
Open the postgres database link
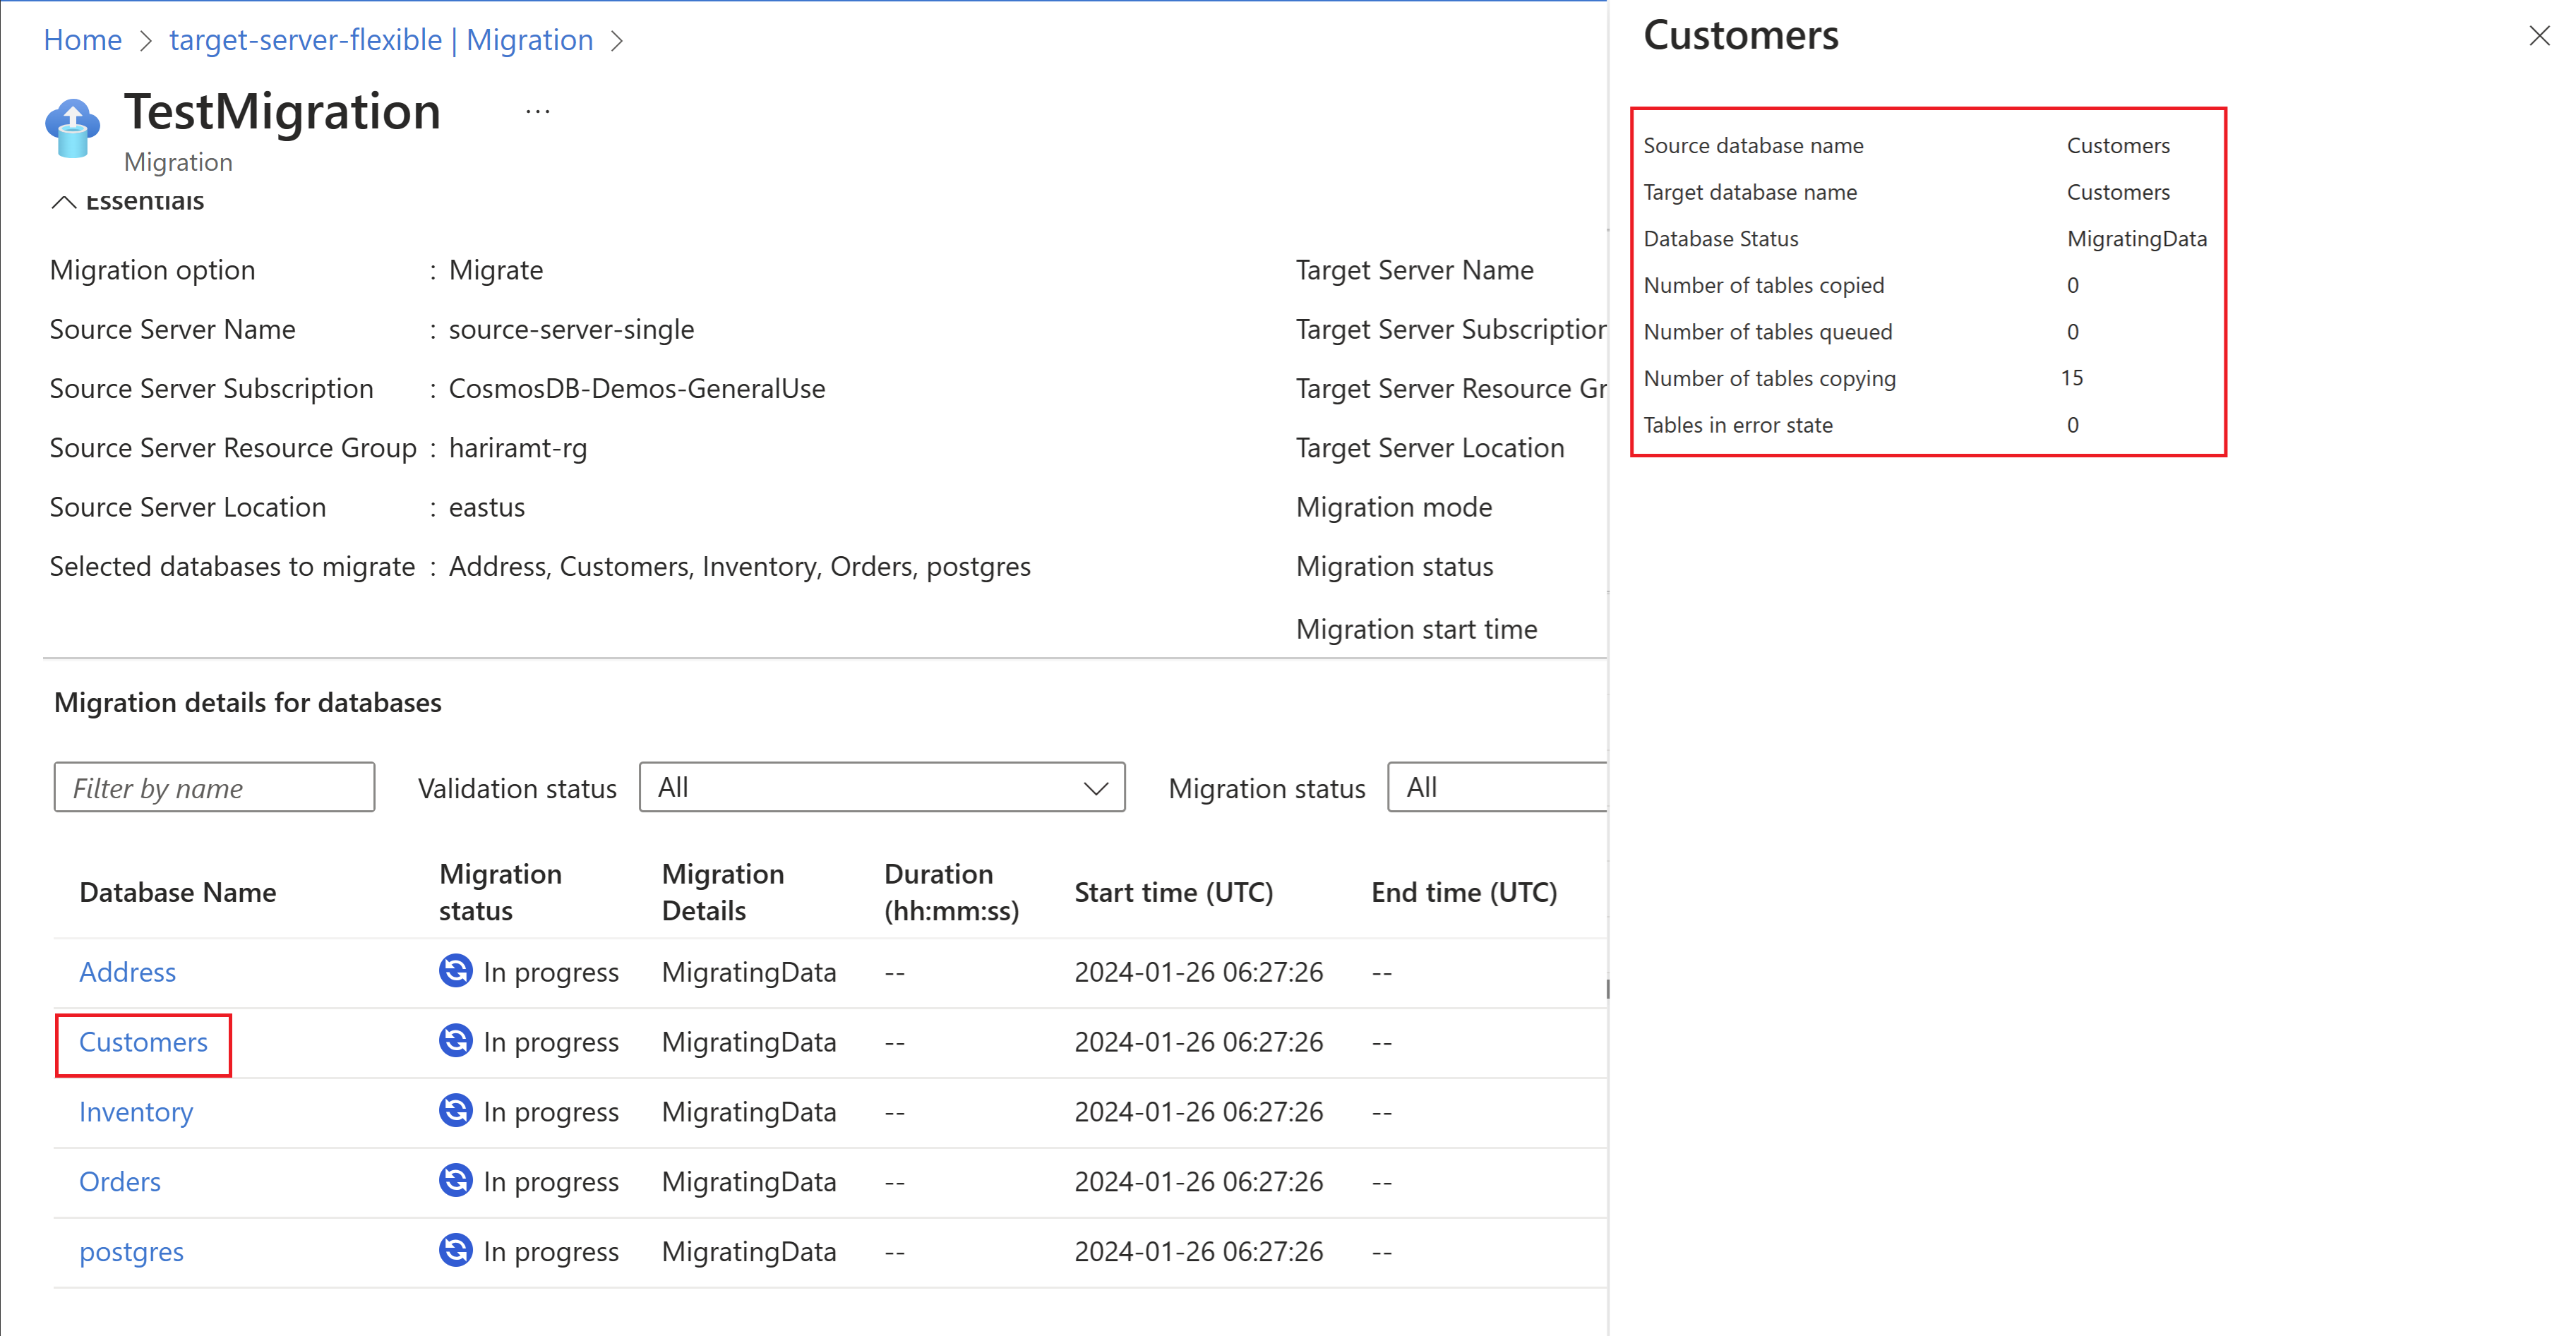pyautogui.click(x=131, y=1252)
